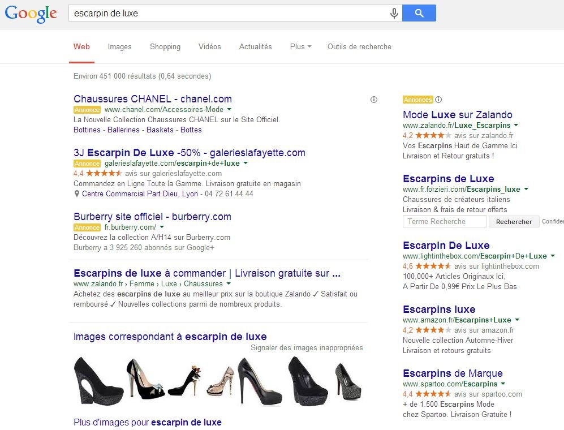Viewport: 564px width, 430px height.
Task: Expand arrow next to galerieslafayette.com URL
Action: point(246,163)
